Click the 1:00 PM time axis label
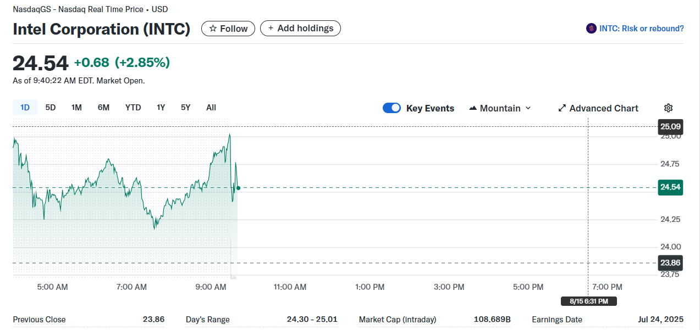This screenshot has height=330, width=700. point(370,287)
